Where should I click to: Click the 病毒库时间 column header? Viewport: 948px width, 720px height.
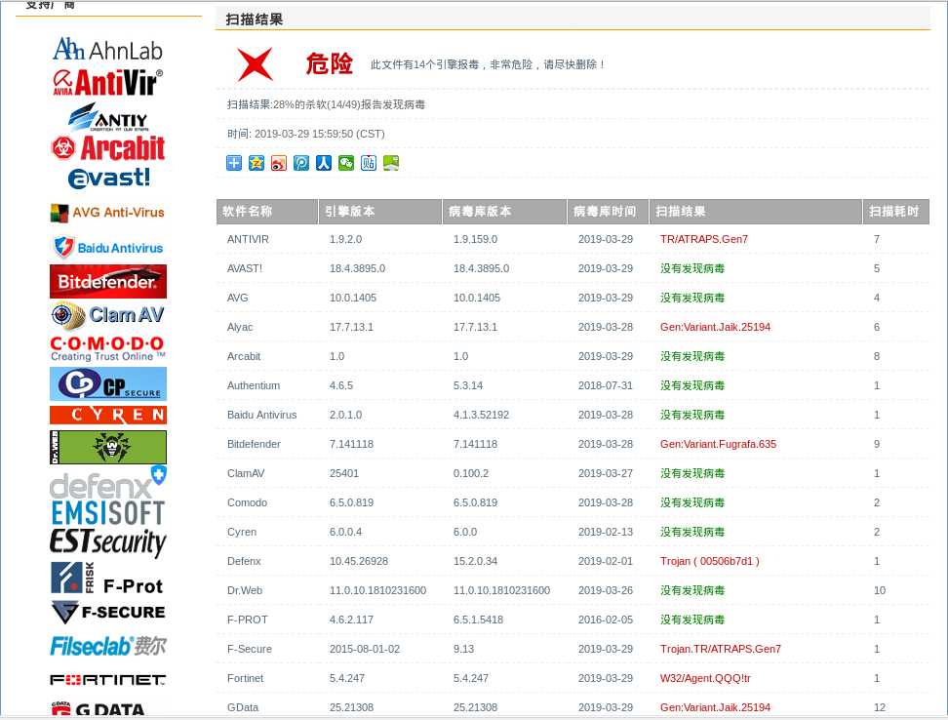(x=609, y=212)
